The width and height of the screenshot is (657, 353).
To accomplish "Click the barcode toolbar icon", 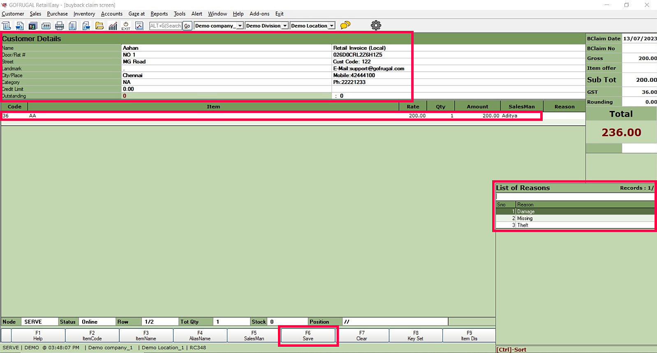I will point(46,25).
